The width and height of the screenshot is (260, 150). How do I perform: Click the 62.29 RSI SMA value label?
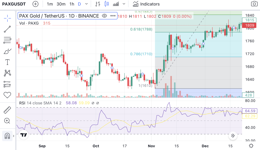tap(250, 116)
